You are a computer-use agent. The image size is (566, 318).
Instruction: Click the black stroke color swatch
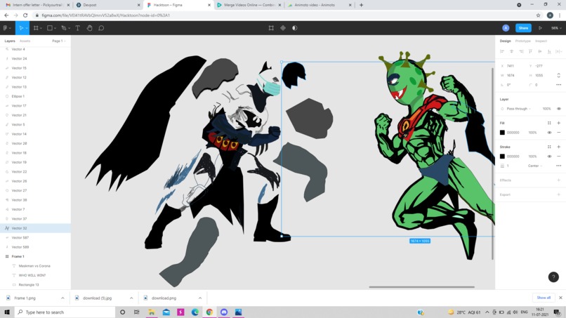pos(502,157)
